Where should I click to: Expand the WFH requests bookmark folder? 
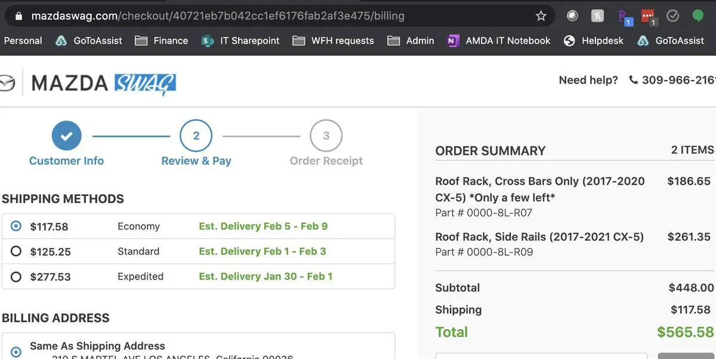333,41
